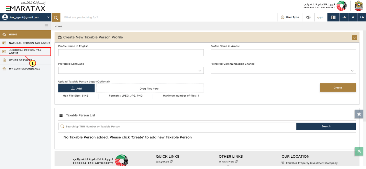Image resolution: width=366 pixels, height=169 pixels.
Task: Open the Preferred Language dropdown
Action: pos(131,71)
